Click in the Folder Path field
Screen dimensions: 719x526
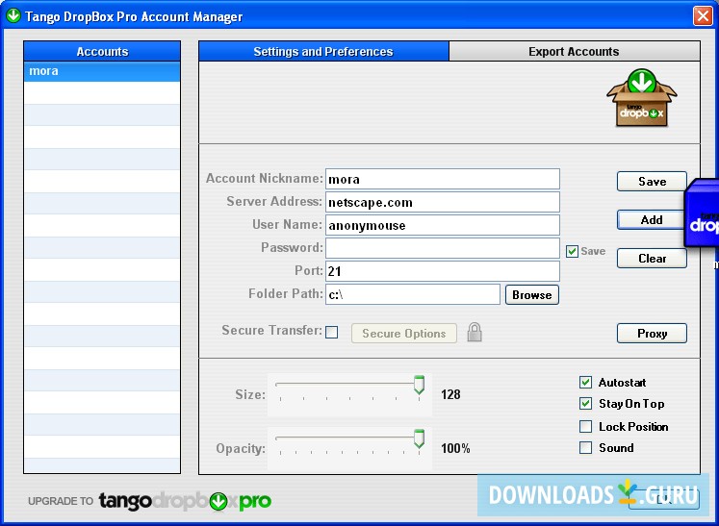pos(413,294)
